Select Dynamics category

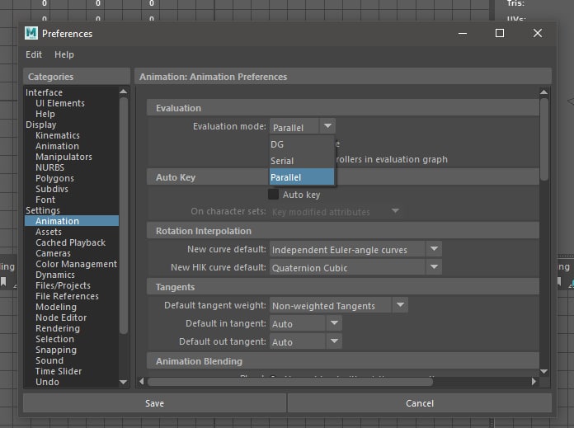tap(55, 275)
